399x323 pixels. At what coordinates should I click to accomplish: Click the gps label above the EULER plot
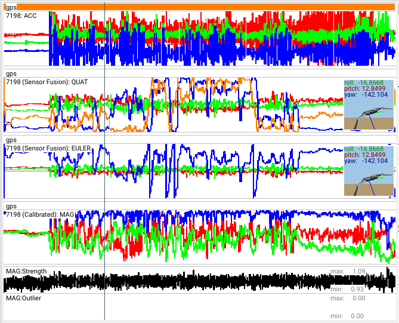point(11,140)
